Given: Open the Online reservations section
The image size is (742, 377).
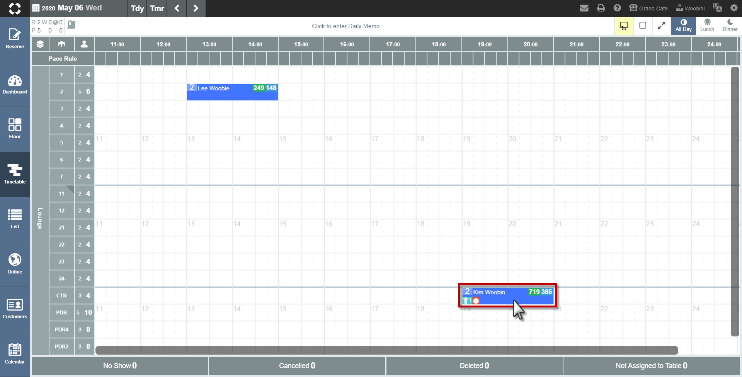Looking at the screenshot, I should [15, 265].
